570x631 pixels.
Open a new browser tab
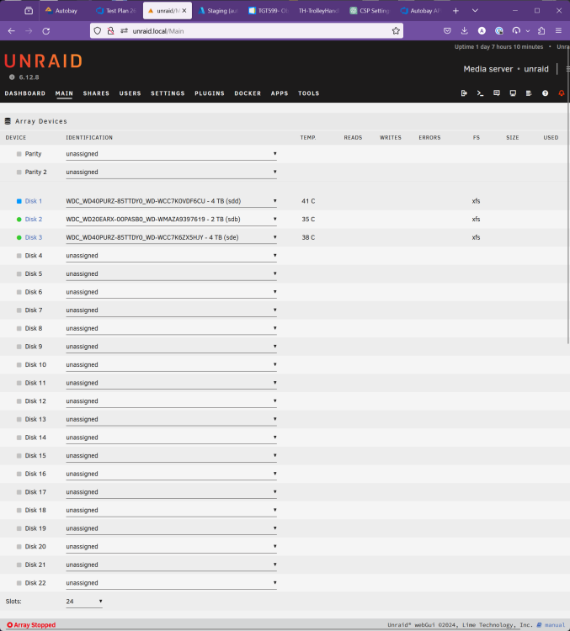click(x=456, y=11)
